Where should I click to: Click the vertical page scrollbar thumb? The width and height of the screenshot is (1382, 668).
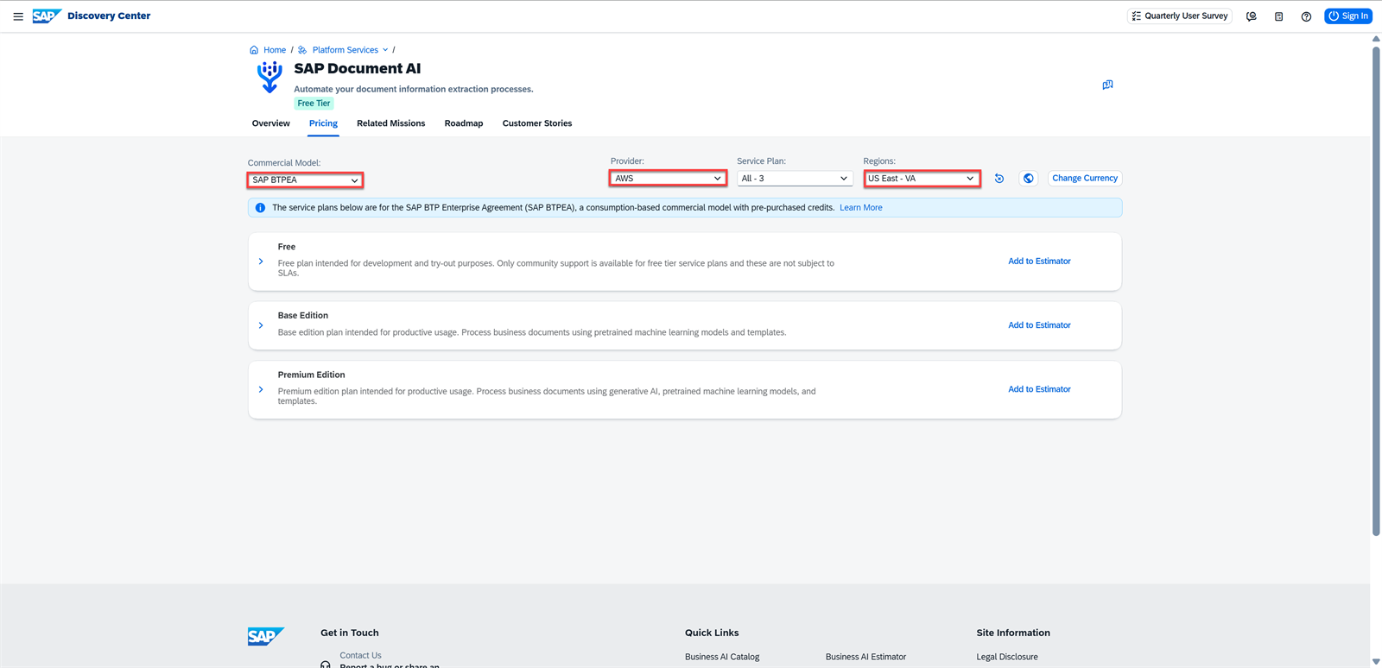[1376, 291]
